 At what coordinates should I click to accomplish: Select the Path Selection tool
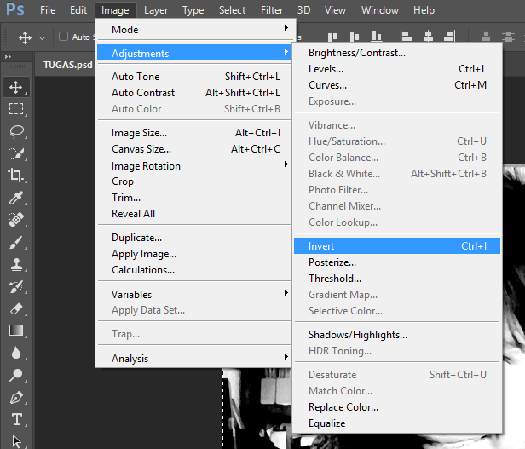click(x=16, y=441)
